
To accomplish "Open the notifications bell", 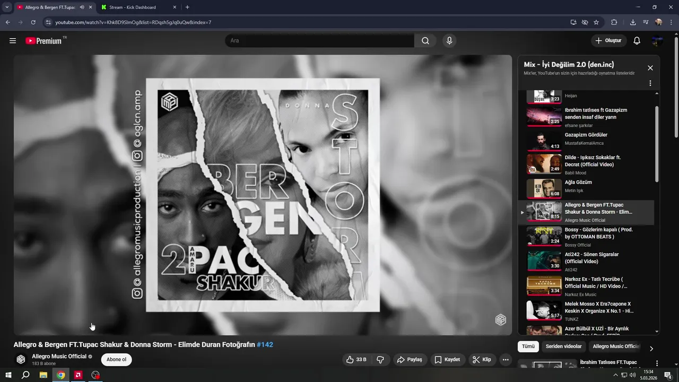I will click(637, 41).
